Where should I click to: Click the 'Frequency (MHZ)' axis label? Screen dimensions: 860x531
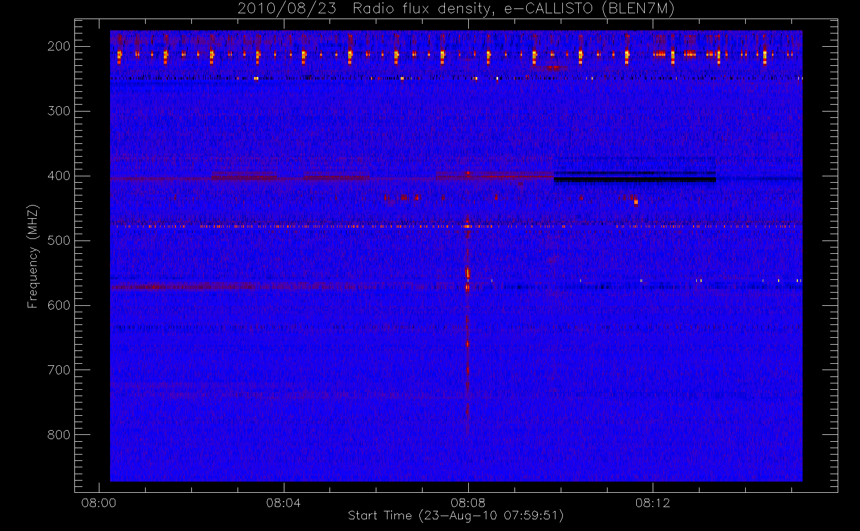(33, 256)
